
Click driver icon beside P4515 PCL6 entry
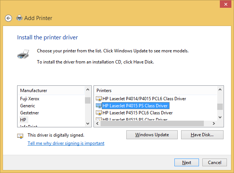pyautogui.click(x=99, y=113)
